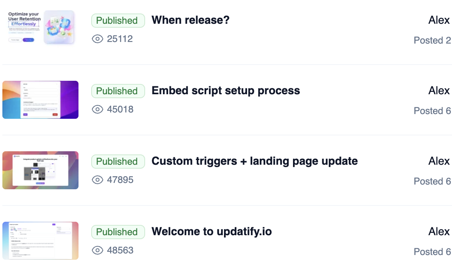452x274 pixels.
Task: Click Published badge on Embed script setup
Action: pos(117,91)
